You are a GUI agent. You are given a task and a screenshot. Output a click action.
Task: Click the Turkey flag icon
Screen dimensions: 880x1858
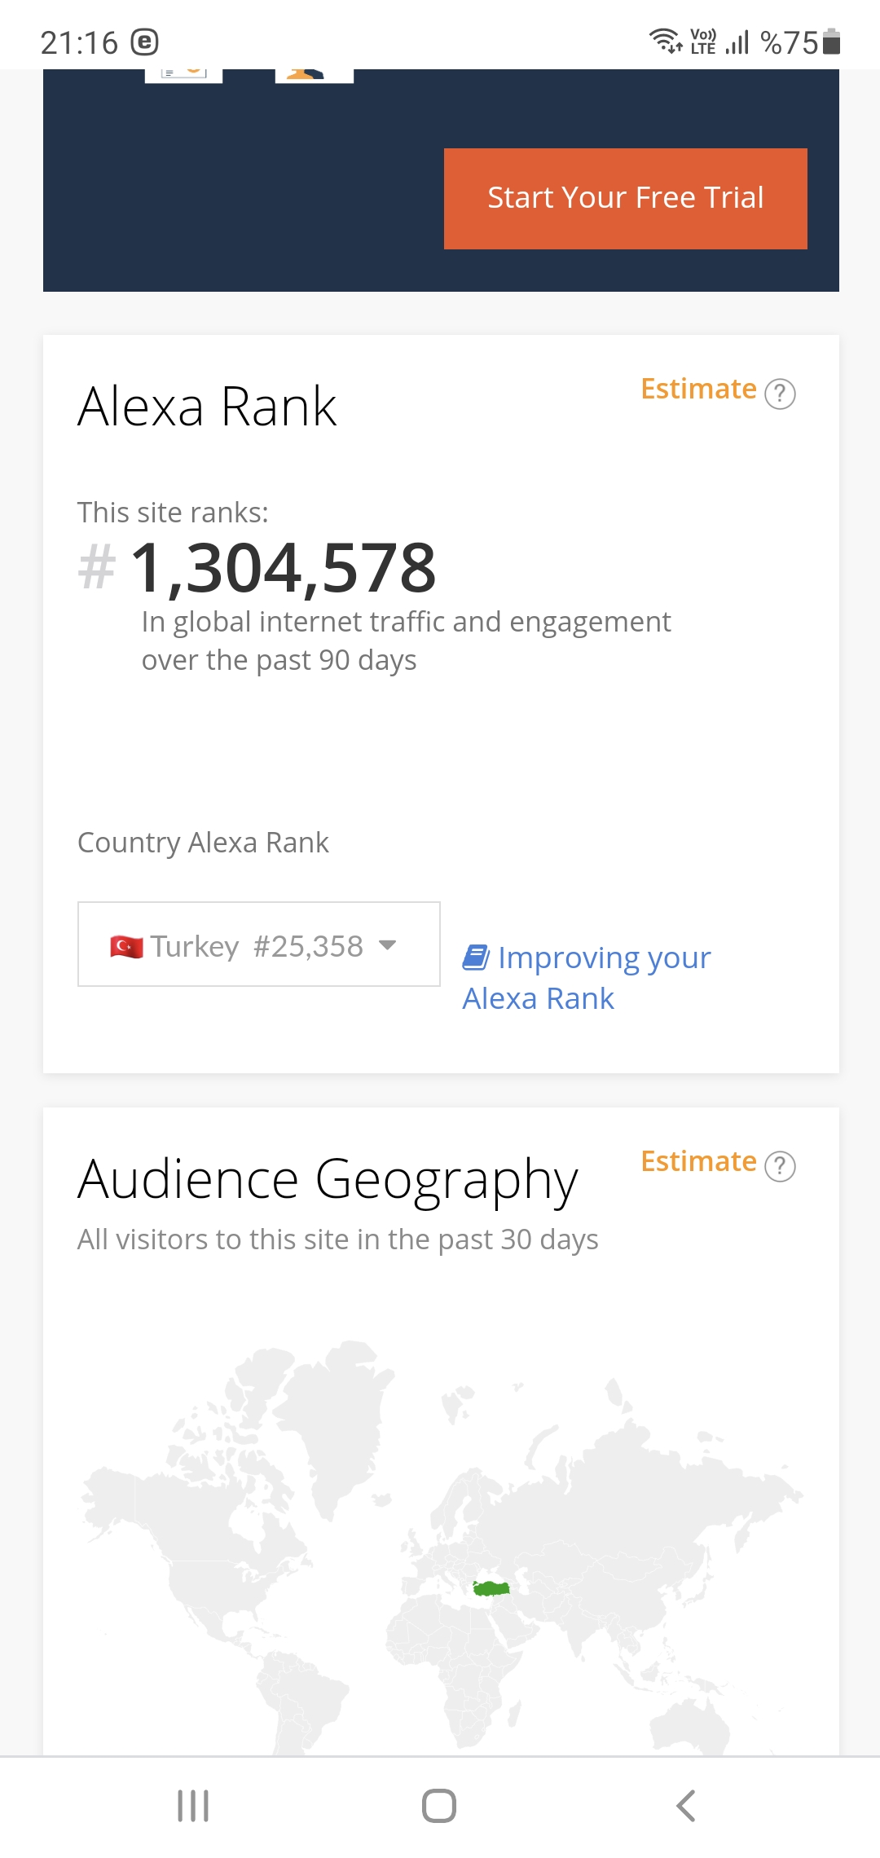point(126,947)
